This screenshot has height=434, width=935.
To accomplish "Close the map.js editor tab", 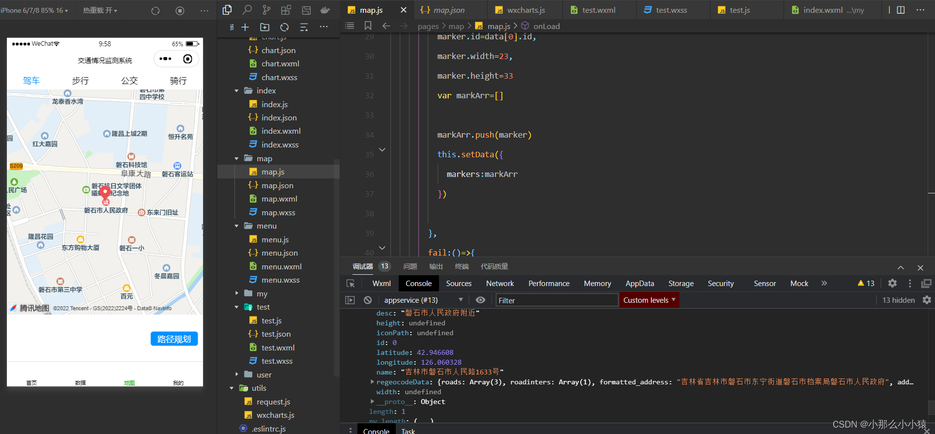I will [404, 10].
